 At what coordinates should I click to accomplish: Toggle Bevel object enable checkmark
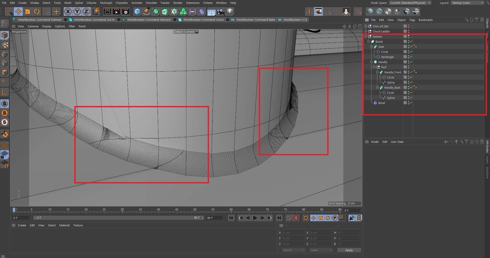(x=411, y=103)
